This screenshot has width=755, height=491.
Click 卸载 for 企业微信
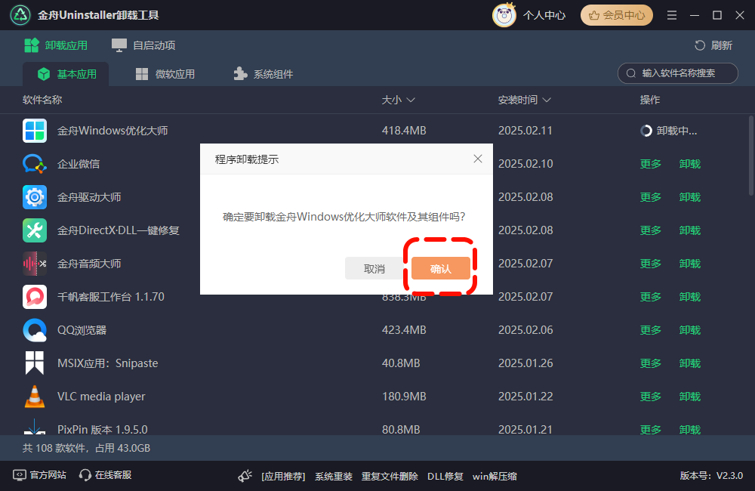pos(689,164)
